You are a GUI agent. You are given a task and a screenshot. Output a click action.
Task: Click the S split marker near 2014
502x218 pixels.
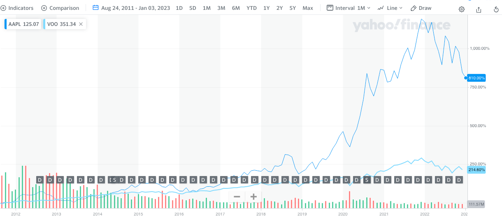tap(114, 180)
